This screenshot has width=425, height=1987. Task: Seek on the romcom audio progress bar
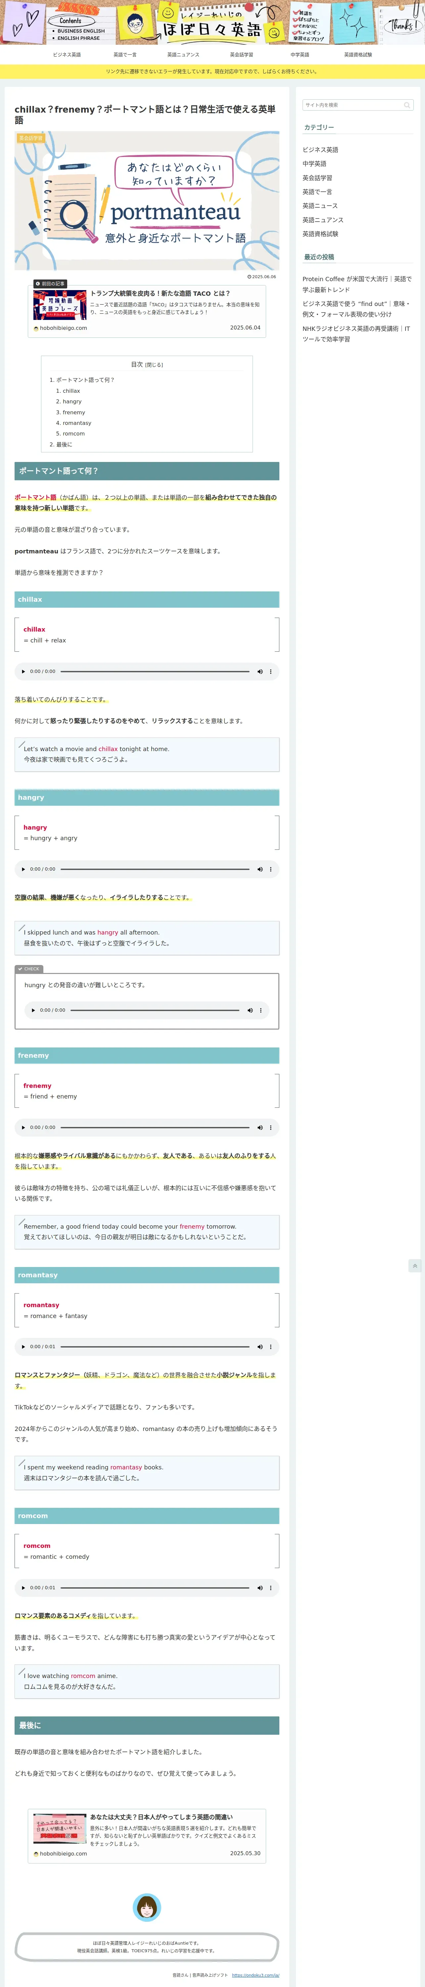point(155,1587)
